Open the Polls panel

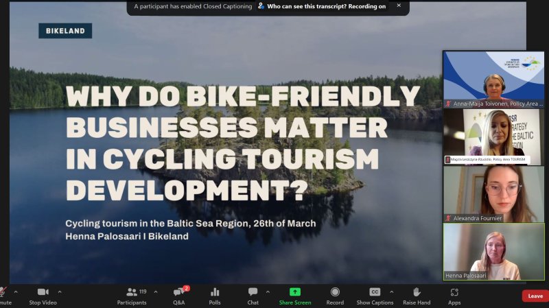pyautogui.click(x=215, y=295)
